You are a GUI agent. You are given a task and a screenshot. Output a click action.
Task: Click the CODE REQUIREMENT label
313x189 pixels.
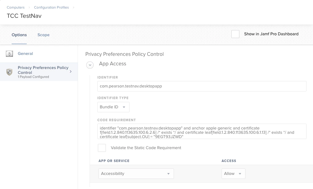[x=117, y=120]
